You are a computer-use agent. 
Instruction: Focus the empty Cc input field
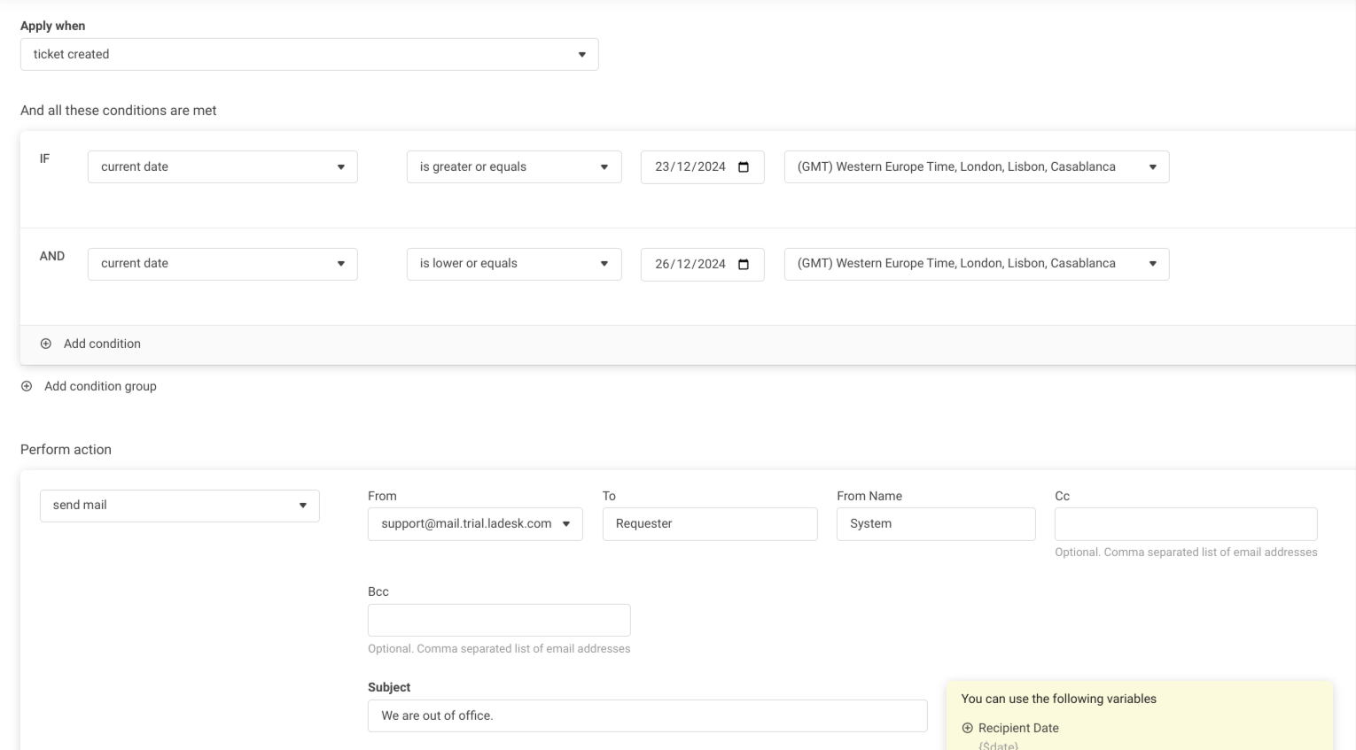[x=1185, y=524]
